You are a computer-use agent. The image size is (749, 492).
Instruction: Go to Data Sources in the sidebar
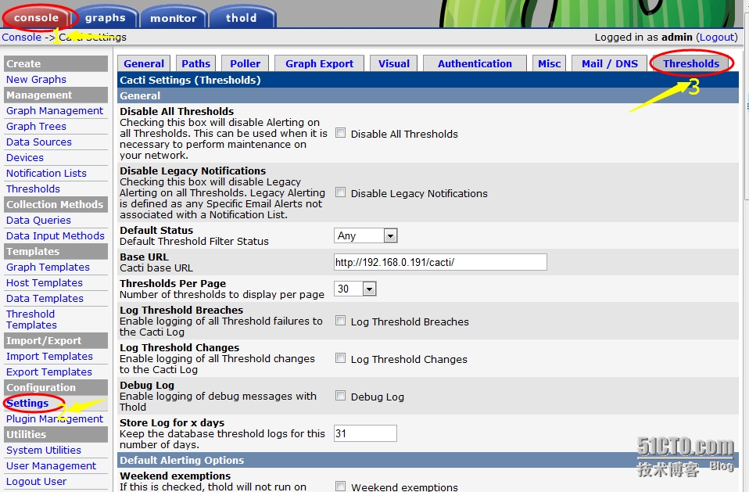point(38,142)
